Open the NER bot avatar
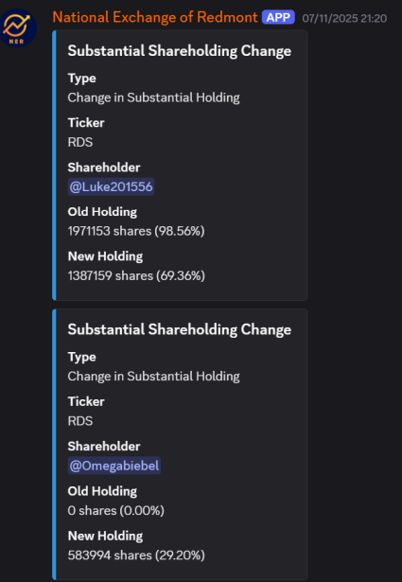The height and width of the screenshot is (582, 402). tap(18, 27)
